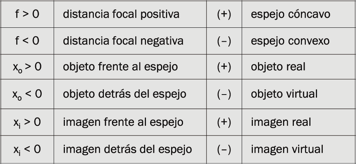The image size is (356, 164).
Task: Click the plus sign beside 'espejo cóncavo'
Action: pyautogui.click(x=224, y=14)
